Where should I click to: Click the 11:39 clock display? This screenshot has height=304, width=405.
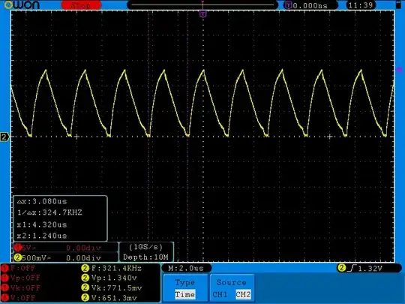(x=361, y=5)
